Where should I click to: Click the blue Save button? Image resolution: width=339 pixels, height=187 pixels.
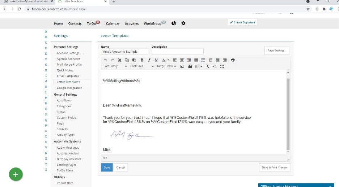point(107,168)
